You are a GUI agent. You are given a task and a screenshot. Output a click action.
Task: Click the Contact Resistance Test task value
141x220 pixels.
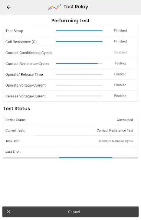pyautogui.click(x=115, y=130)
